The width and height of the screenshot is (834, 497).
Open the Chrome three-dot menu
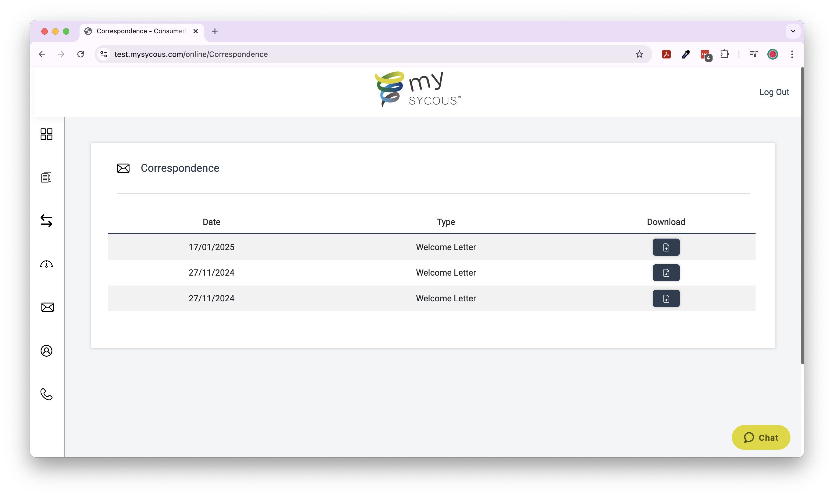(792, 54)
